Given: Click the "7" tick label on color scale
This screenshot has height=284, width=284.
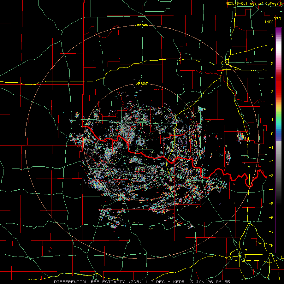Looking at the screenshot, I should click(272, 35).
